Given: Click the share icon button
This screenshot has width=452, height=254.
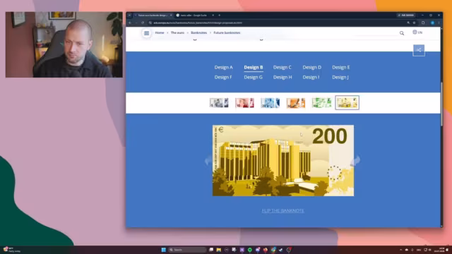Looking at the screenshot, I should (419, 50).
